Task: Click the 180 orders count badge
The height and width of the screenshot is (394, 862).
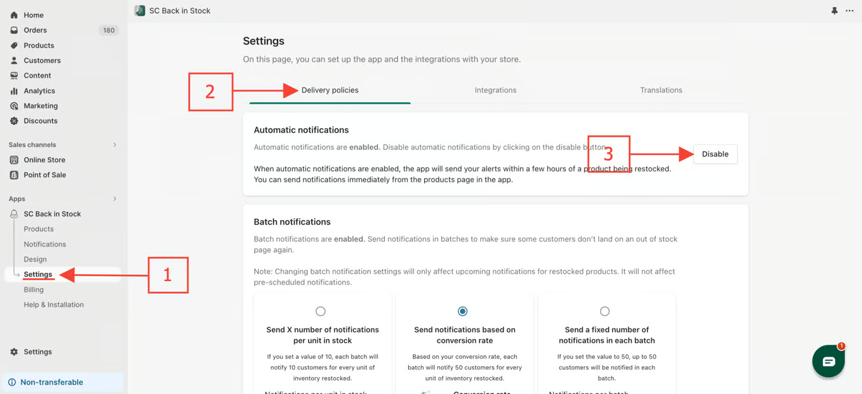Action: (x=109, y=30)
